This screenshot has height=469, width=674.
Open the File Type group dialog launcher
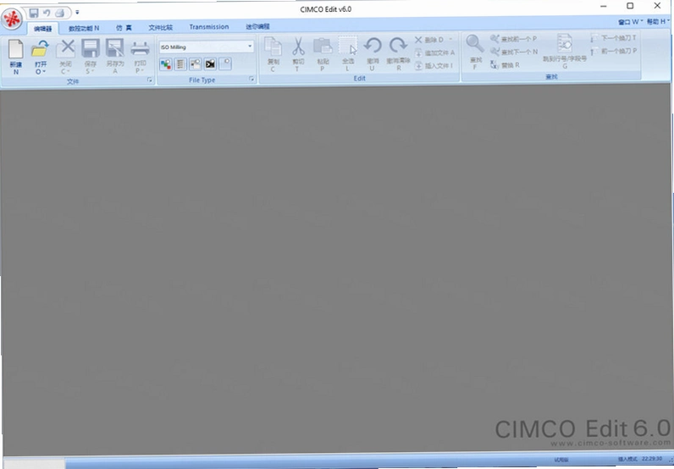coord(251,79)
